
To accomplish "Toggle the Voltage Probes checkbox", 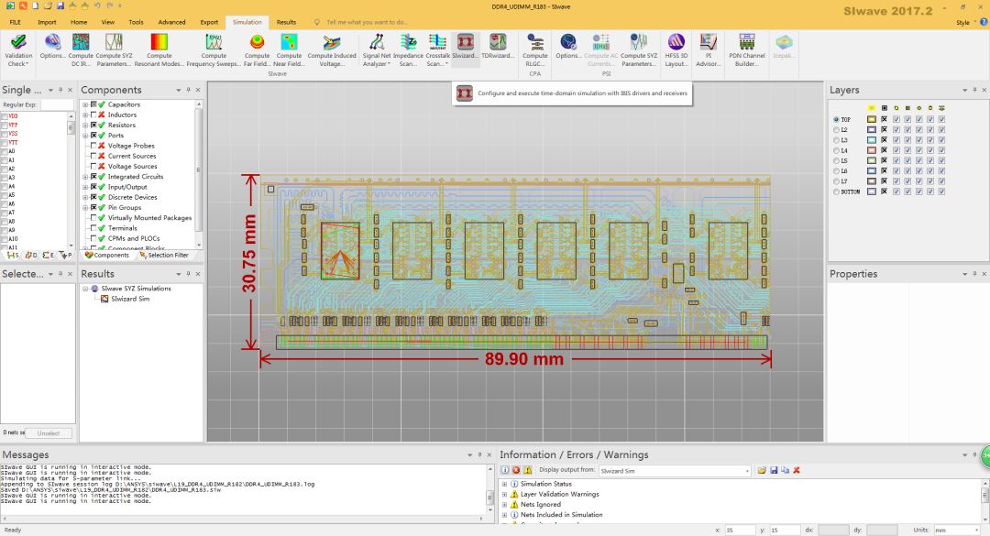I will [x=93, y=146].
